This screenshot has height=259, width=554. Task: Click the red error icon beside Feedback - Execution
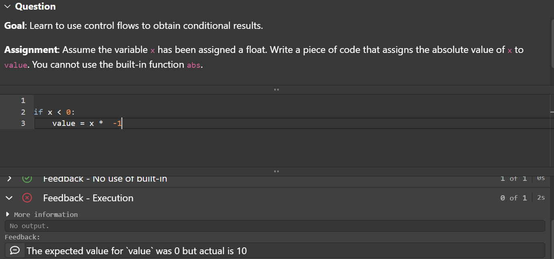(x=27, y=198)
